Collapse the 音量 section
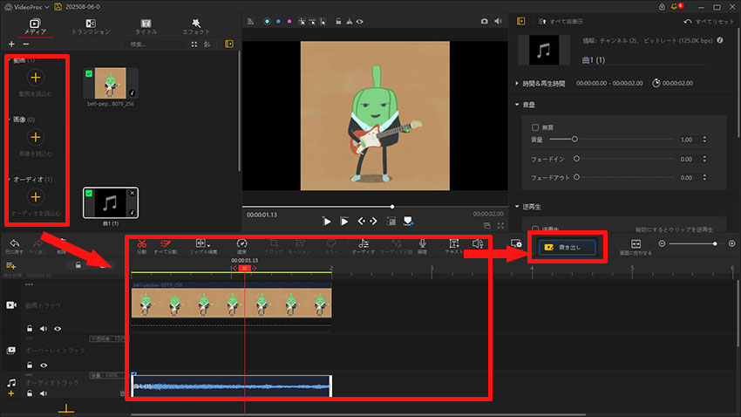741x417 pixels. [x=517, y=105]
